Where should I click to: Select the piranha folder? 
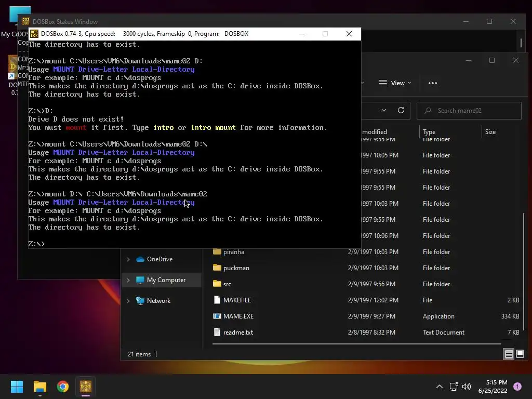233,252
